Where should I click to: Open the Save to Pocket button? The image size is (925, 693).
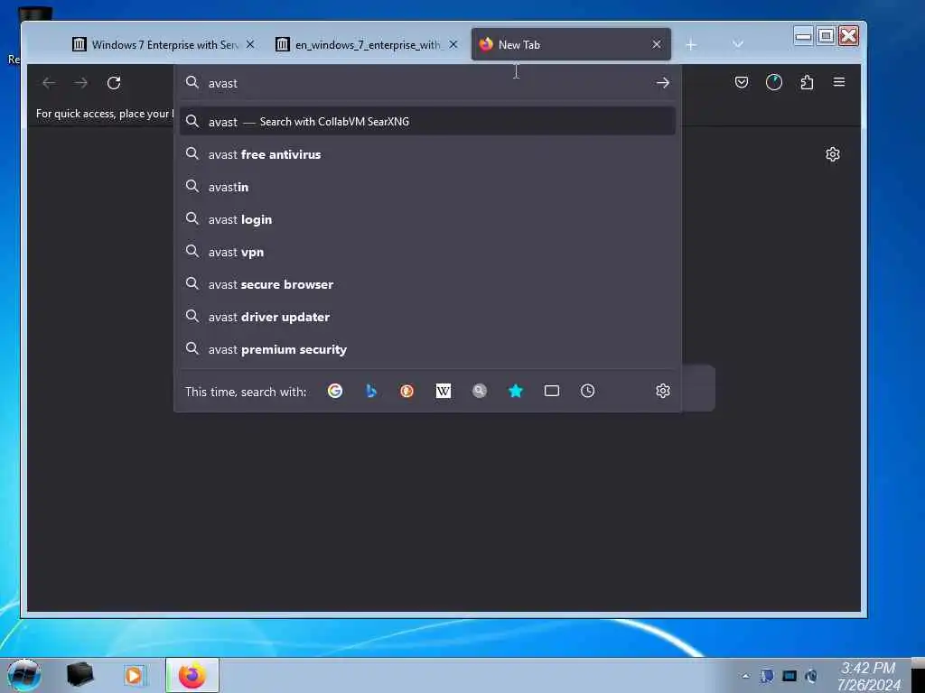pyautogui.click(x=742, y=82)
